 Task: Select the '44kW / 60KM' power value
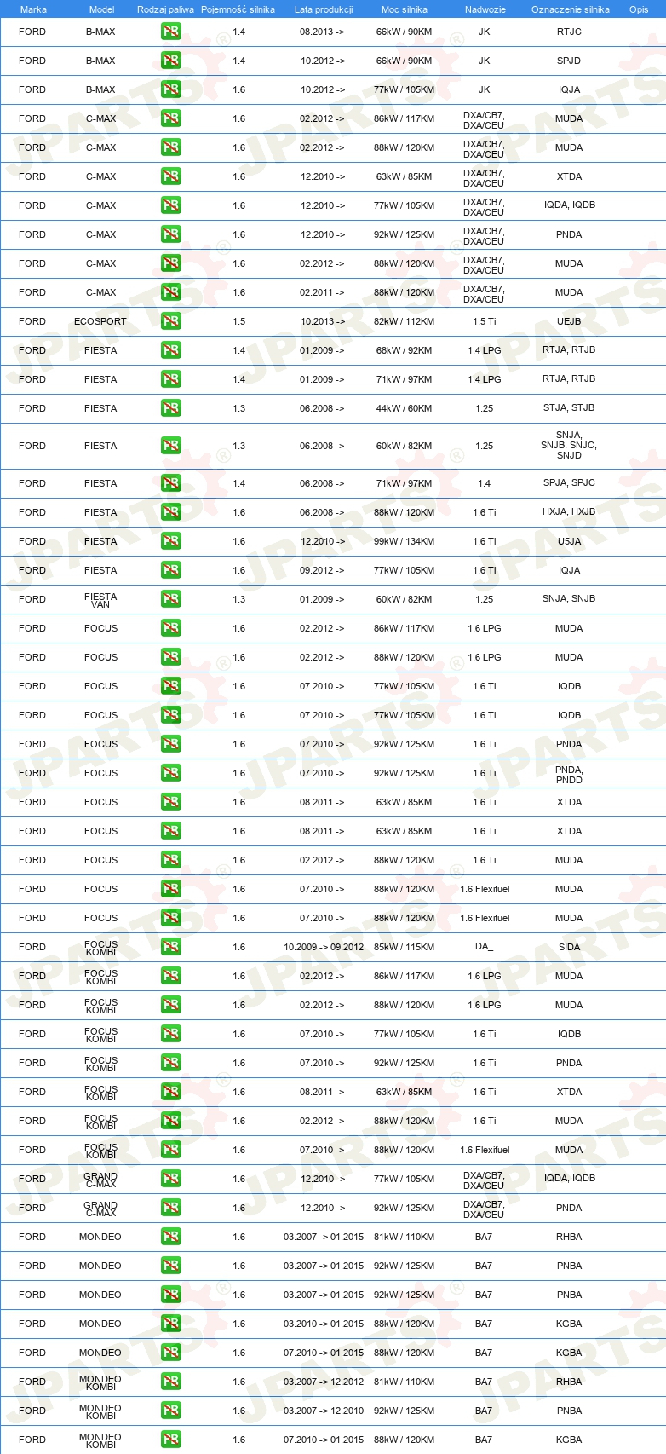coord(404,408)
